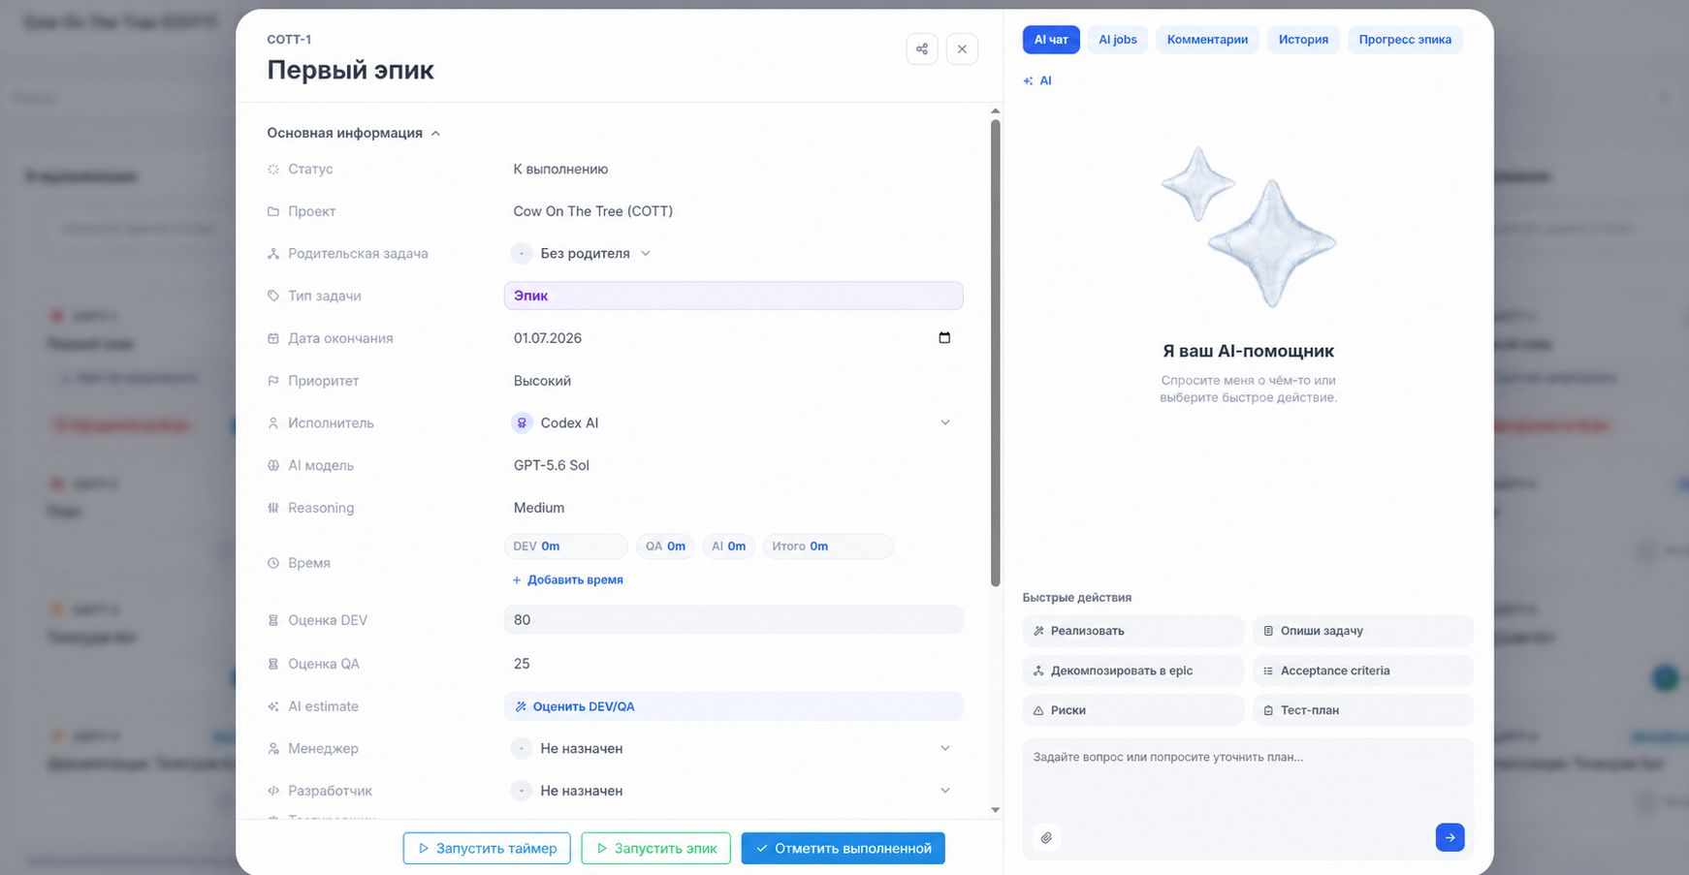This screenshot has height=875, width=1689.
Task: Click the calculator icon beside Оценка QA
Action: tap(273, 664)
